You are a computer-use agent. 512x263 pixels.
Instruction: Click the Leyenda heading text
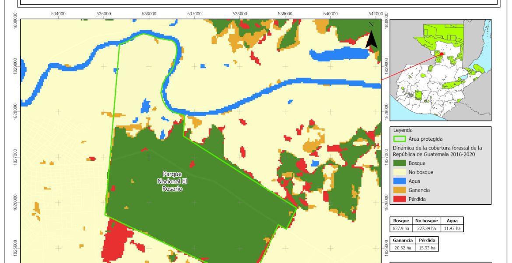(x=403, y=130)
